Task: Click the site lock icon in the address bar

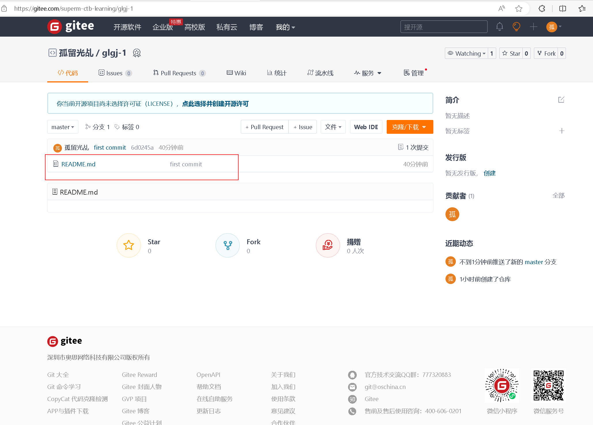Action: click(x=4, y=9)
